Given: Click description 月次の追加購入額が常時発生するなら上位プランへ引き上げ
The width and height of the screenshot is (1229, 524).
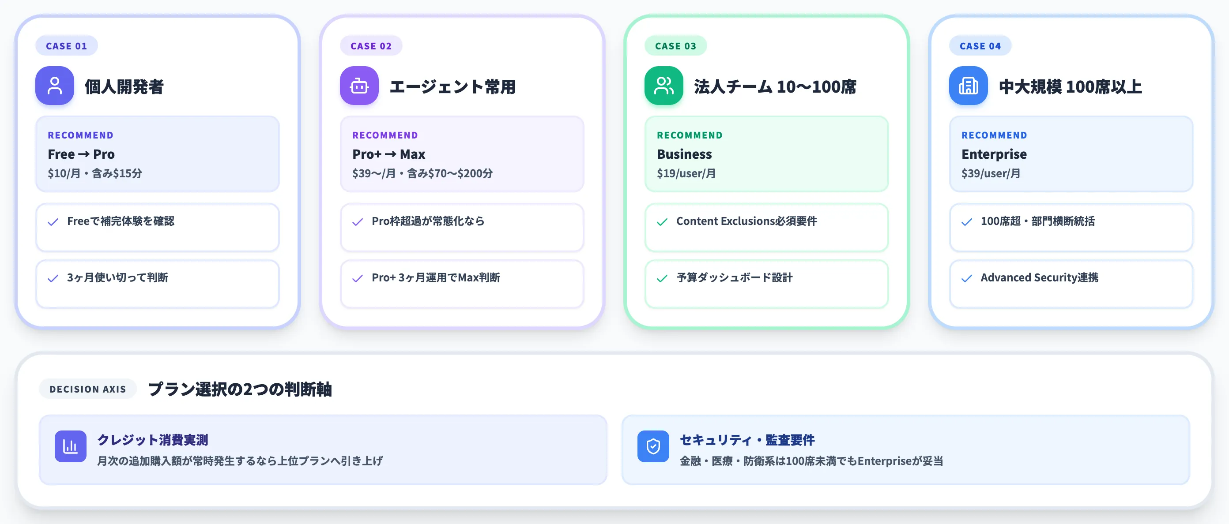Looking at the screenshot, I should click(240, 461).
